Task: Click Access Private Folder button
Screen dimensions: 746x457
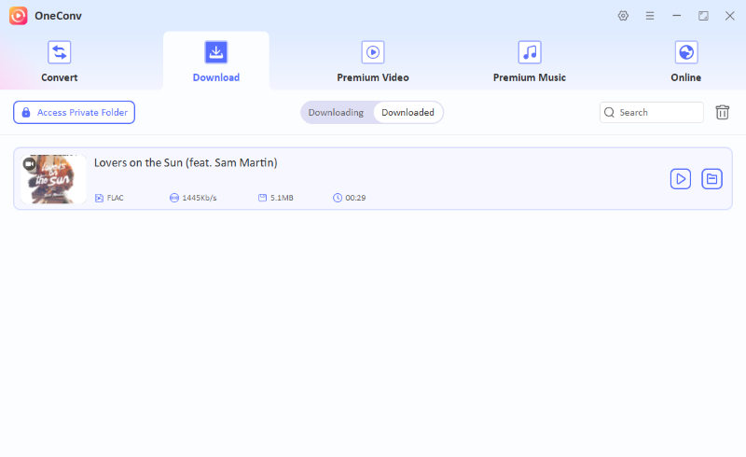Action: tap(75, 112)
